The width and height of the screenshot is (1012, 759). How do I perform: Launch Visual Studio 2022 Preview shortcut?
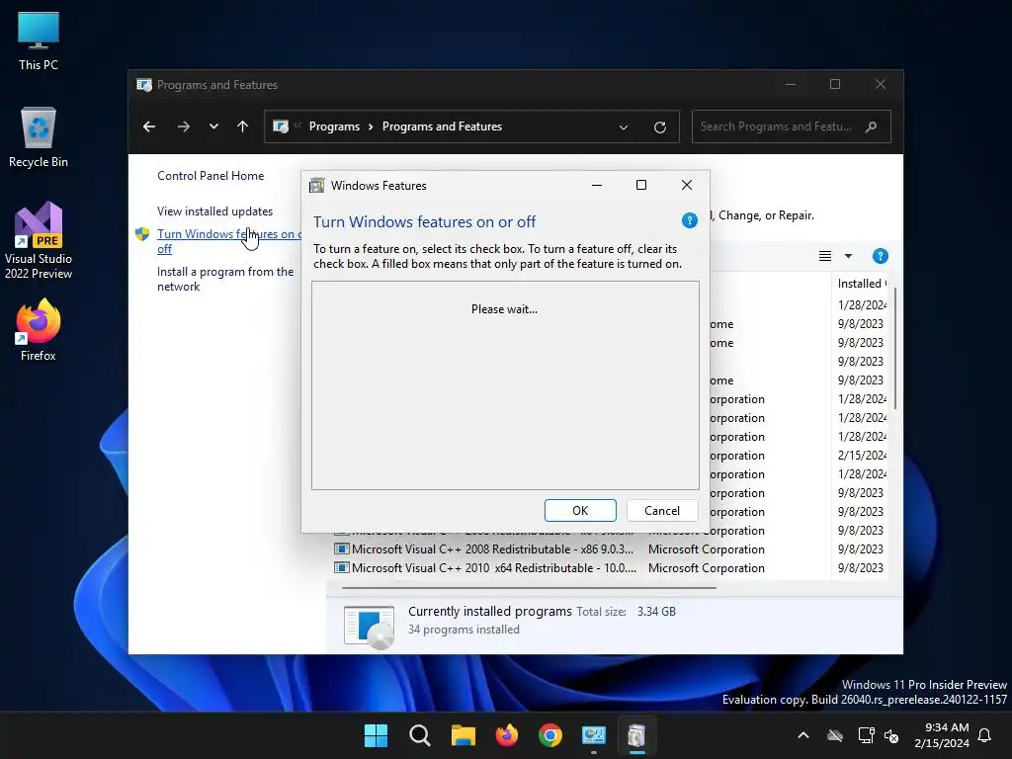click(39, 240)
